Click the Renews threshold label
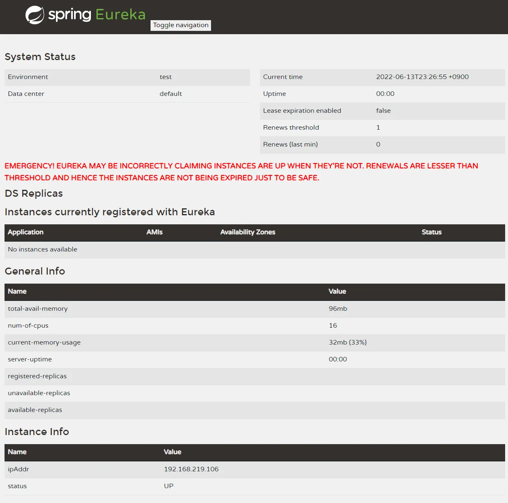The width and height of the screenshot is (508, 503). pyautogui.click(x=291, y=128)
